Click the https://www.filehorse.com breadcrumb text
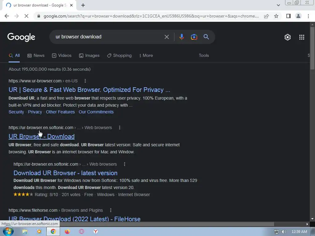The width and height of the screenshot is (315, 236). click(33, 210)
